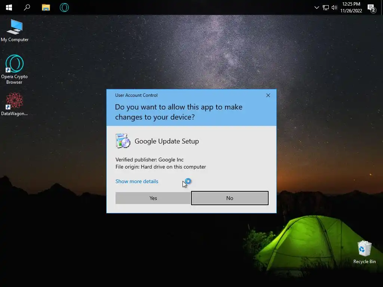Open Opera Crypto Browser from the taskbar
Screen dimensions: 383x287
pyautogui.click(x=64, y=7)
